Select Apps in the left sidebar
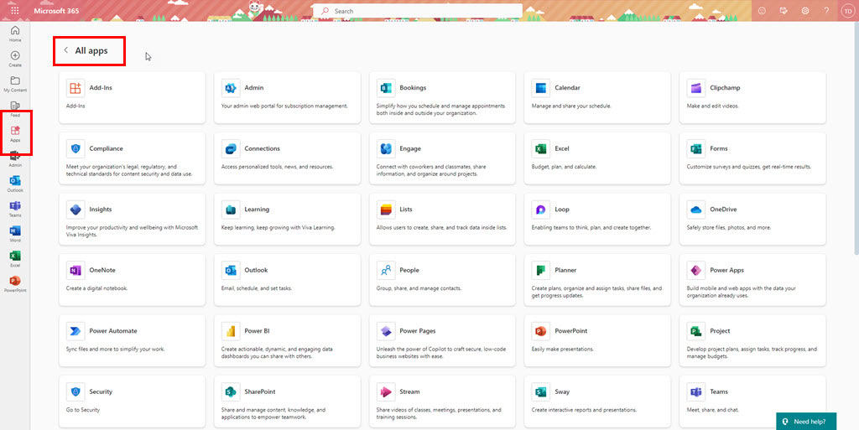Image resolution: width=859 pixels, height=430 pixels. [15, 133]
